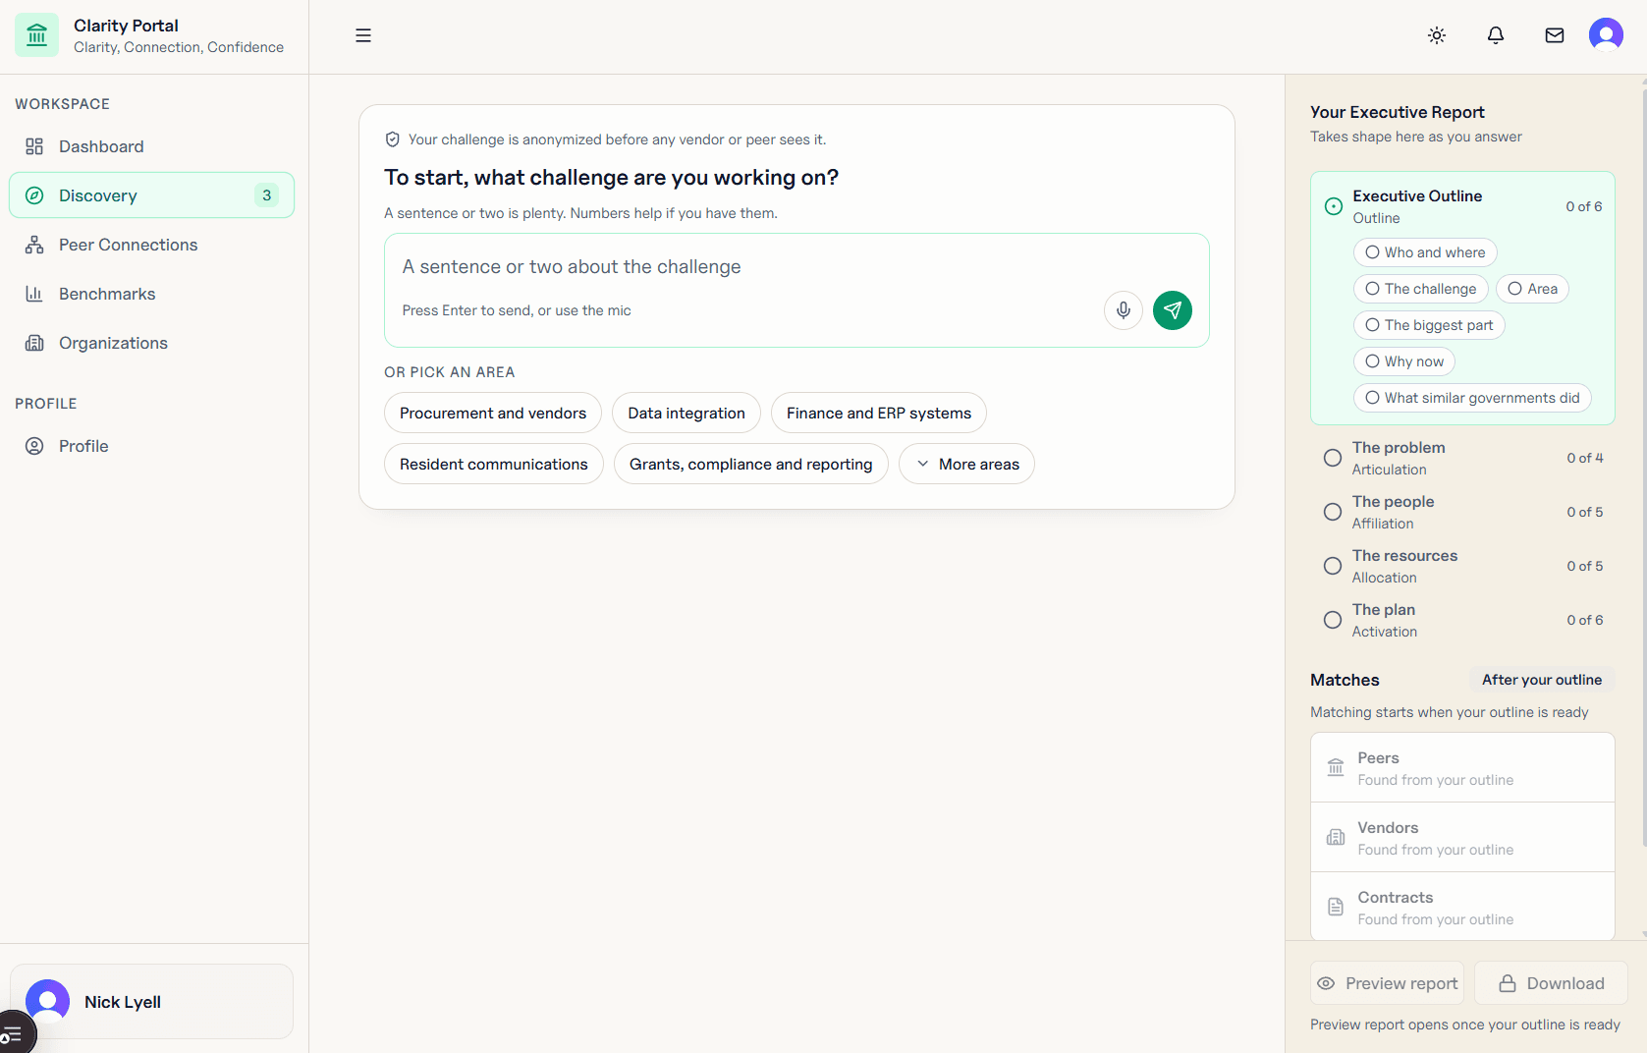Select 'The biggest part' outline item
Image resolution: width=1647 pixels, height=1053 pixels.
1429,325
